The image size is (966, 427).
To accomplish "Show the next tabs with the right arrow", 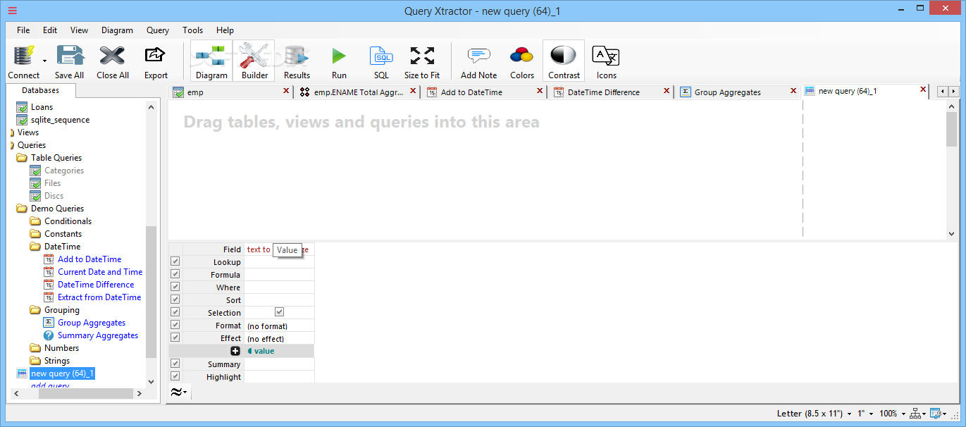I will 954,92.
